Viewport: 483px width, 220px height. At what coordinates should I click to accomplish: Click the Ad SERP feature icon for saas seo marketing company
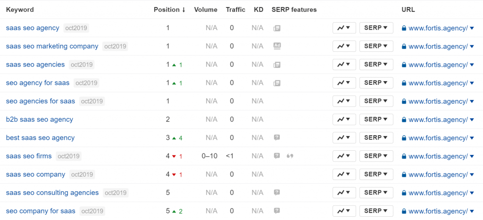point(277,46)
